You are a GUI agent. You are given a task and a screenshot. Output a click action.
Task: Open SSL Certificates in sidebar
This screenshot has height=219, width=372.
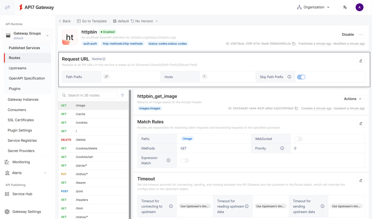(21, 120)
